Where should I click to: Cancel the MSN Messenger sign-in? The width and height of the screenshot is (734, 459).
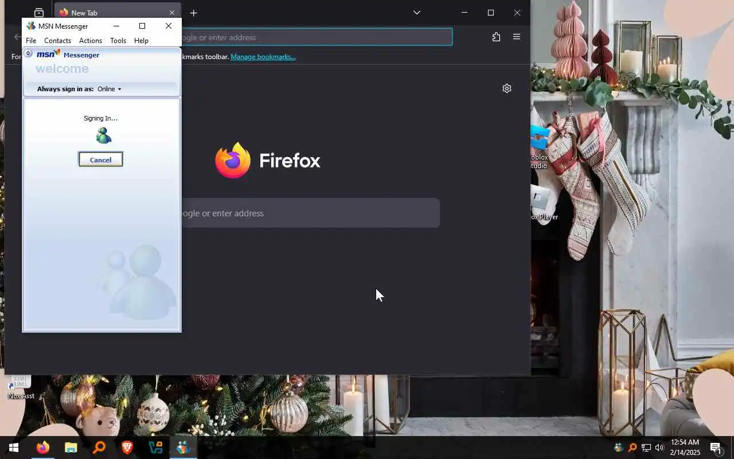point(100,160)
